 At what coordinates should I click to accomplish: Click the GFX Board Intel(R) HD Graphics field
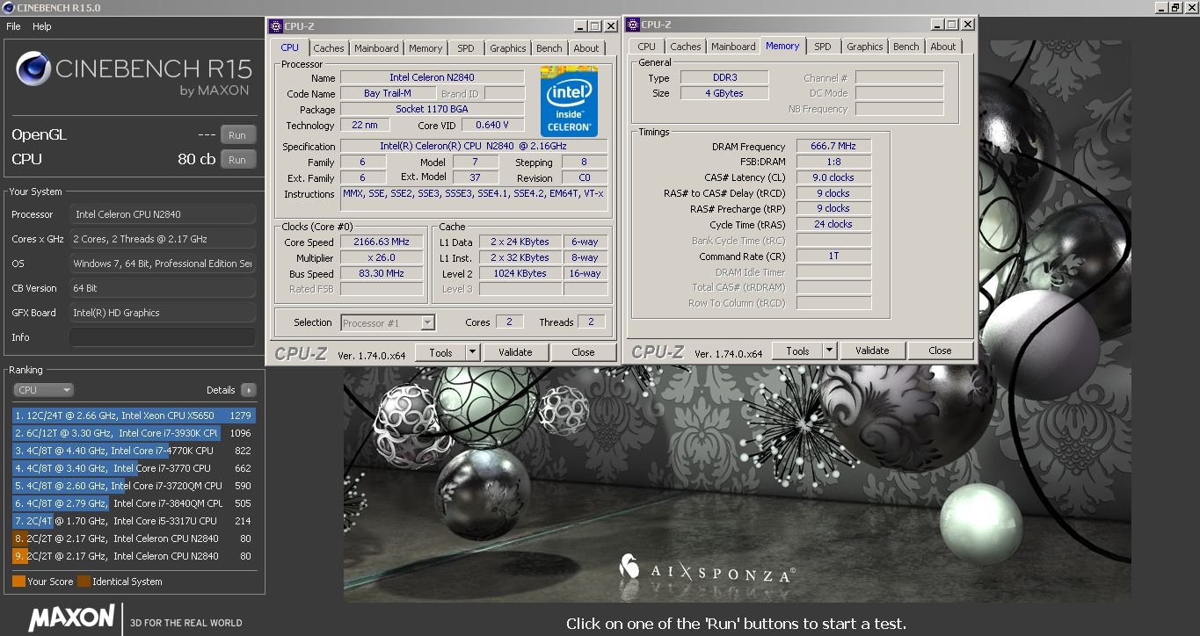coord(163,313)
